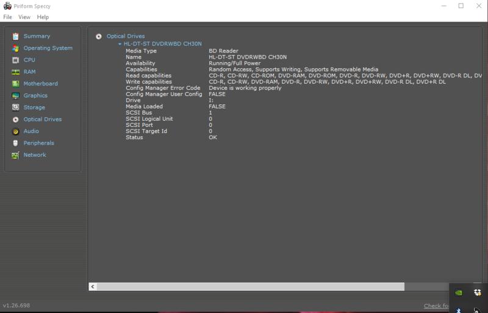Click the horizontal scrollbar thumb
The image size is (488, 313).
point(251,287)
